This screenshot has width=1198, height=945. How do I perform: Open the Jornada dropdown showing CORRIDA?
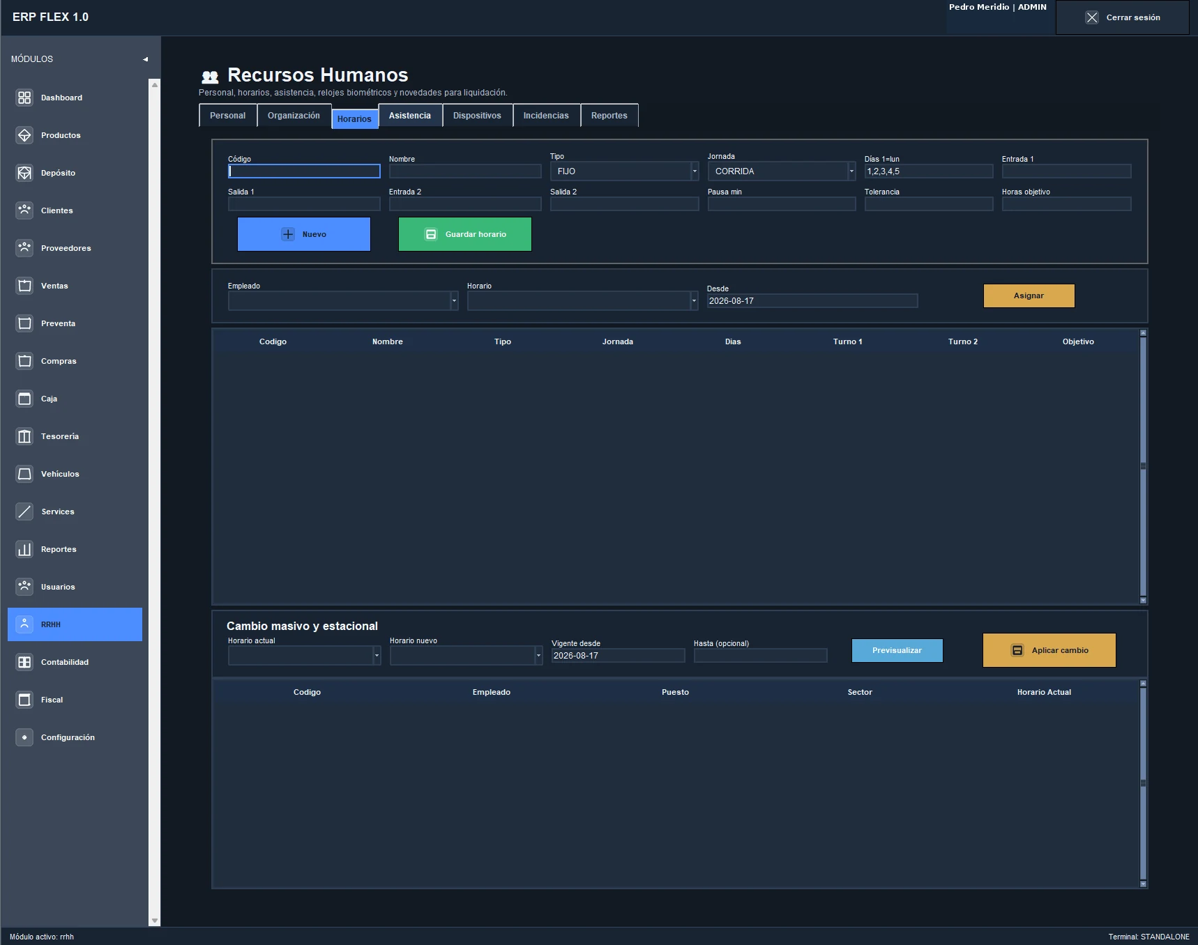click(782, 171)
